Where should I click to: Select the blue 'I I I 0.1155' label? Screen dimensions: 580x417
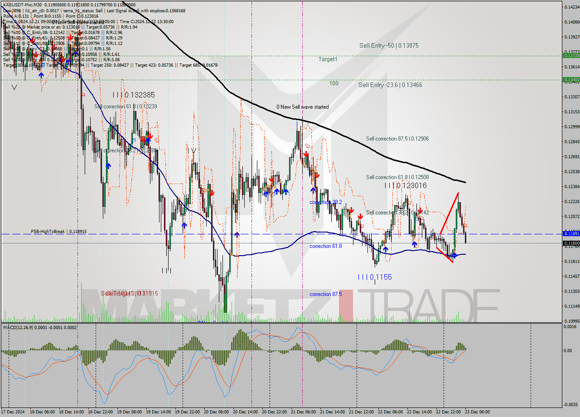(375, 277)
